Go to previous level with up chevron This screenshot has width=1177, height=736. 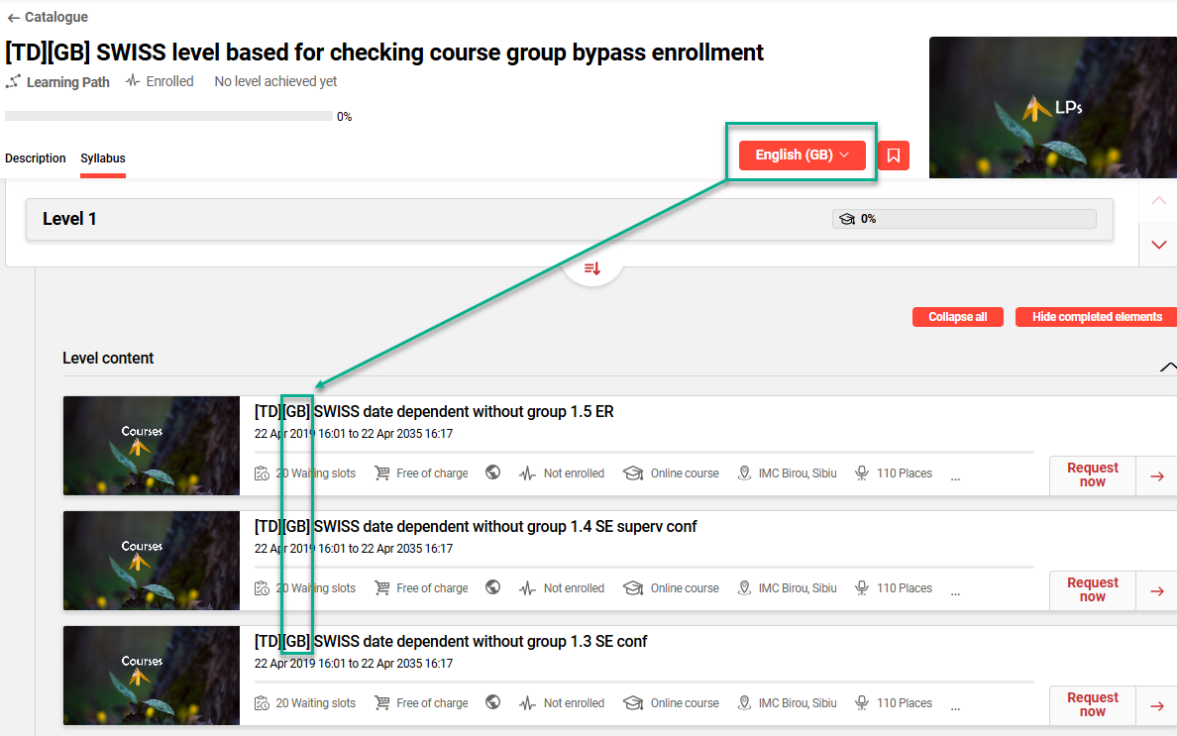click(1158, 201)
